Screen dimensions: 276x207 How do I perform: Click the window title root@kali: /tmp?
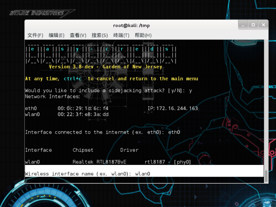pos(131,26)
